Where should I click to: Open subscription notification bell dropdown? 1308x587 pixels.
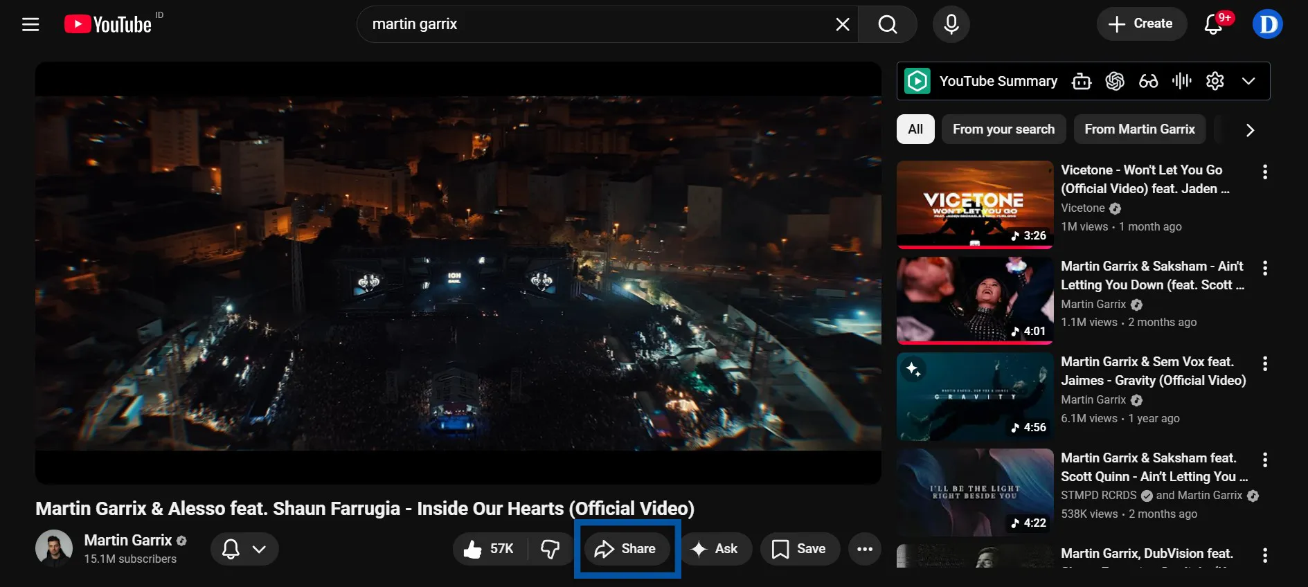point(244,549)
